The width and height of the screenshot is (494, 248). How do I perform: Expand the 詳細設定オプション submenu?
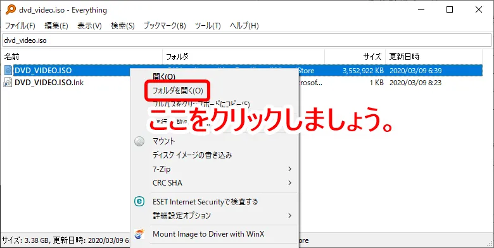tap(214, 216)
